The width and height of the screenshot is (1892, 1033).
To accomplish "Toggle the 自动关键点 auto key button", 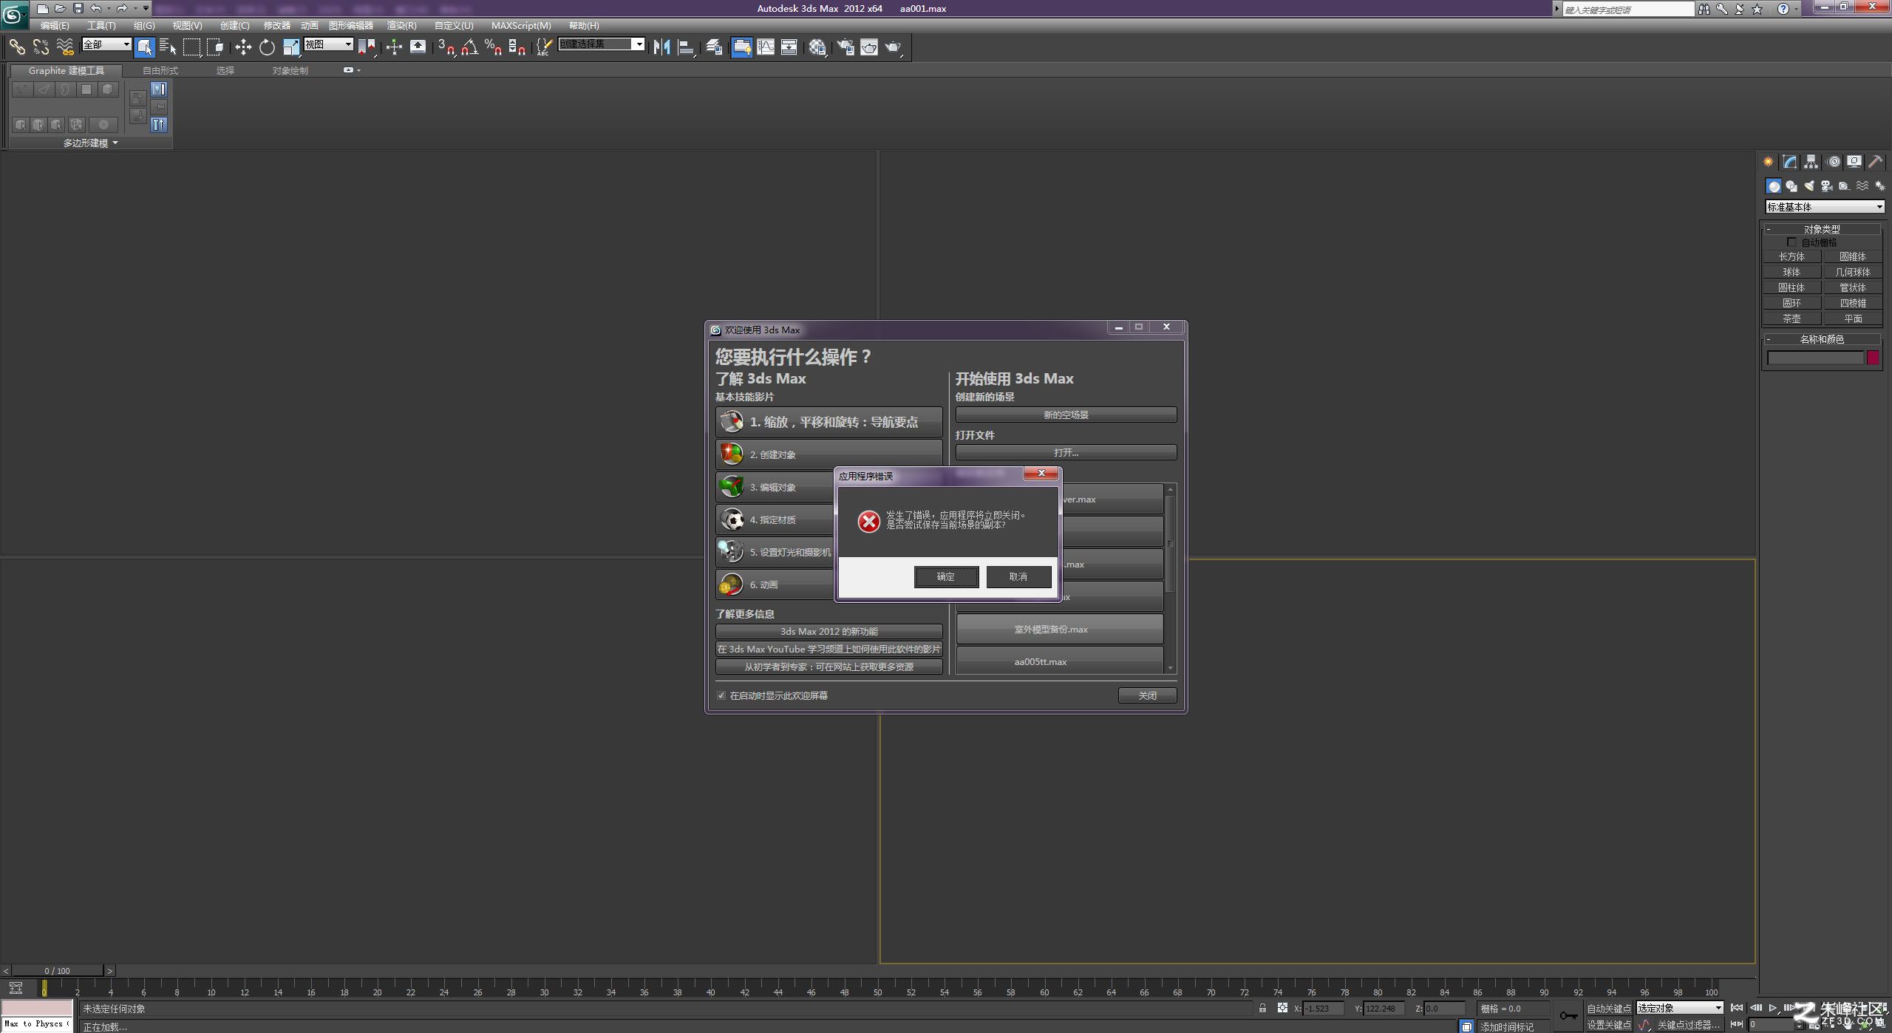I will [1609, 1009].
